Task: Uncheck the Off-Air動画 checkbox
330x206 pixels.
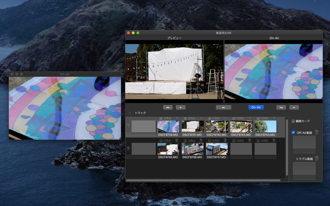Action: pos(293,132)
